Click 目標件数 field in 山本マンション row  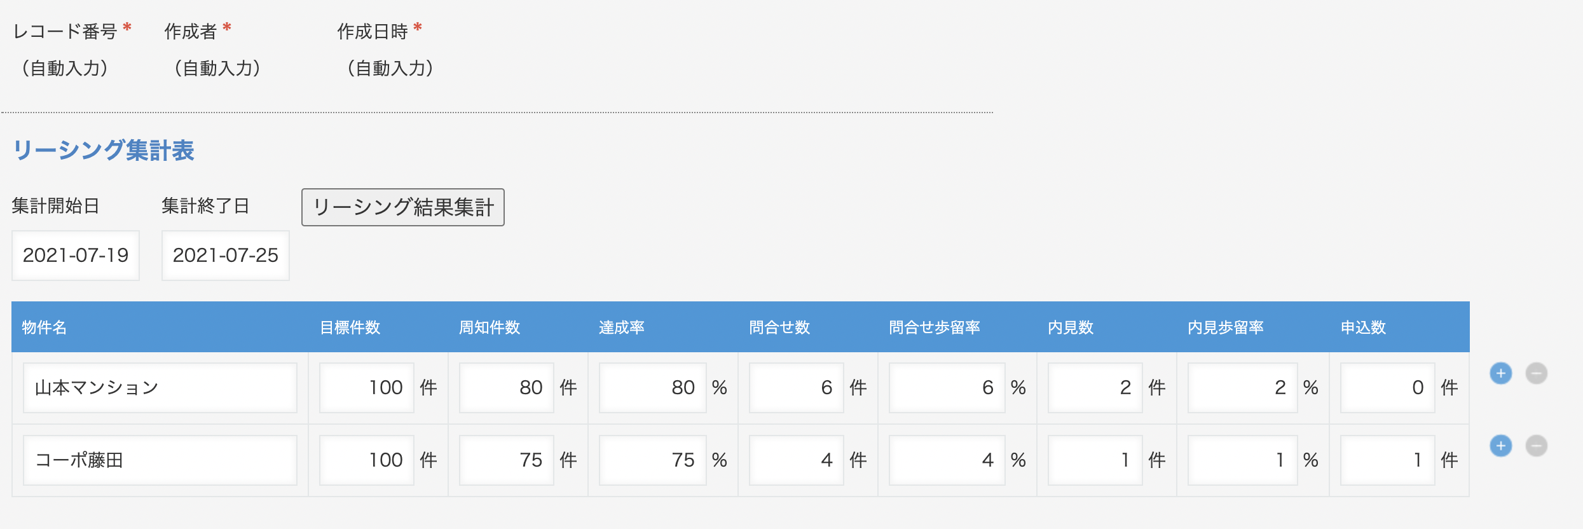pyautogui.click(x=367, y=388)
